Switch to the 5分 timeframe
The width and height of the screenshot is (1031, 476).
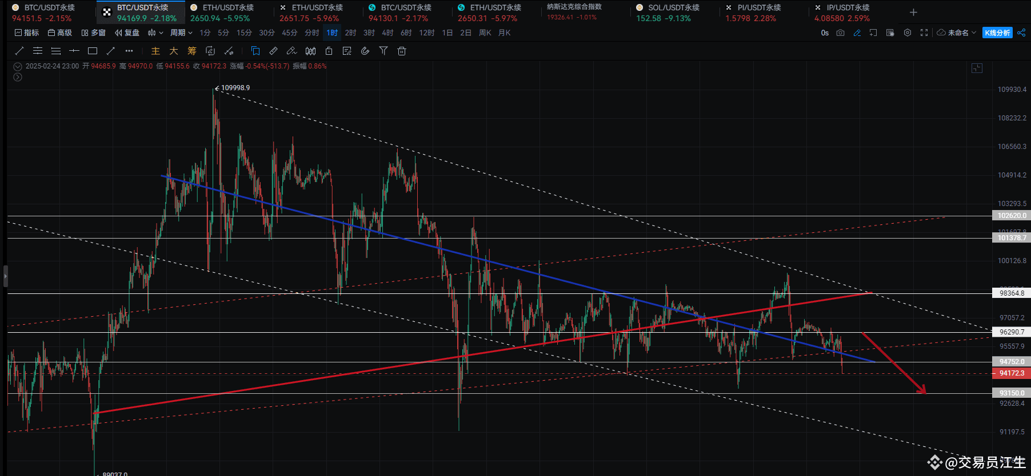coord(223,33)
